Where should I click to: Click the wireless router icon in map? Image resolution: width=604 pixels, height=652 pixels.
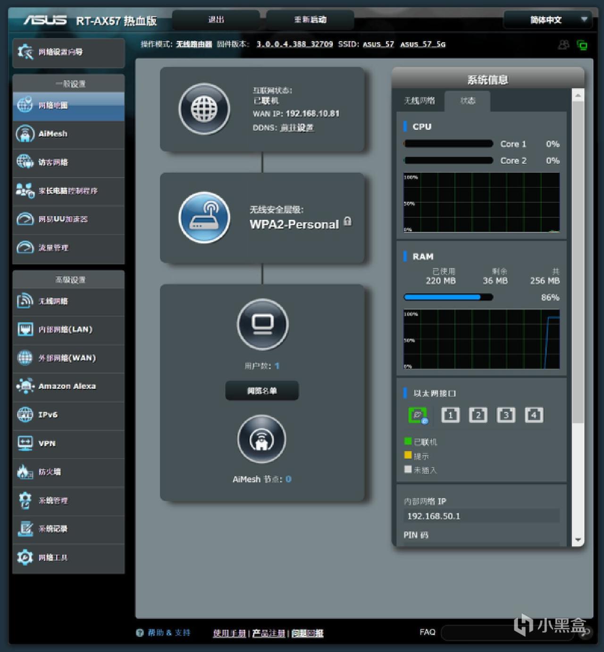pos(204,217)
